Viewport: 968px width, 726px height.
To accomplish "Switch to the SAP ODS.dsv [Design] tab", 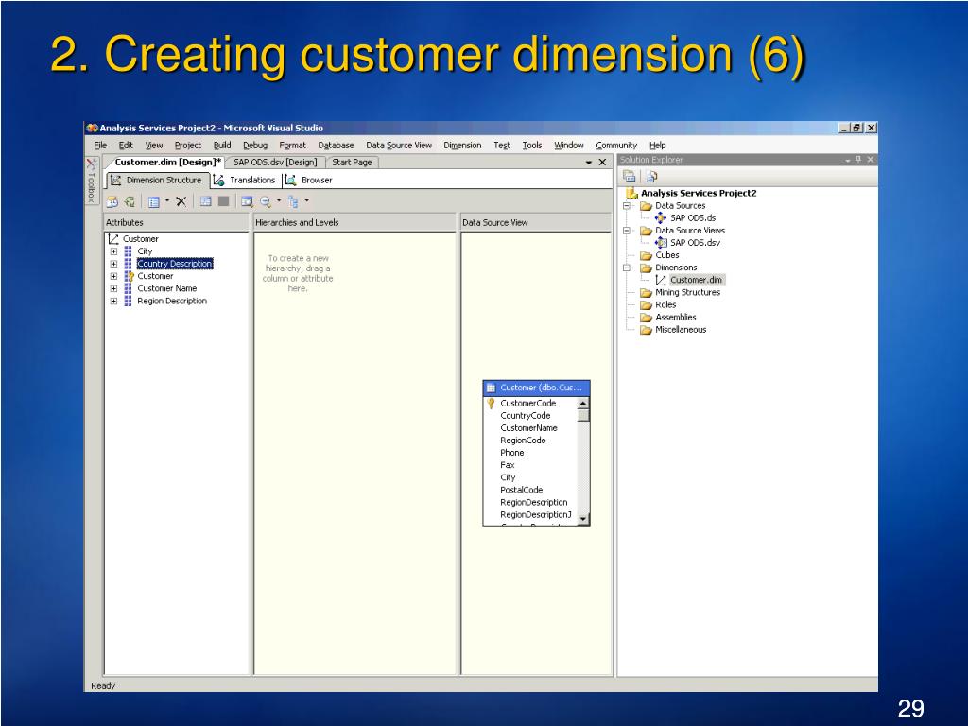I will (x=275, y=163).
